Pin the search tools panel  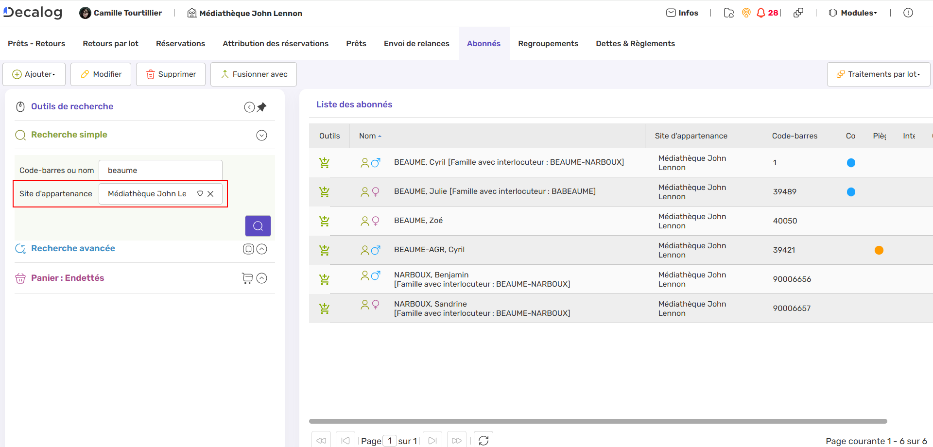[262, 107]
